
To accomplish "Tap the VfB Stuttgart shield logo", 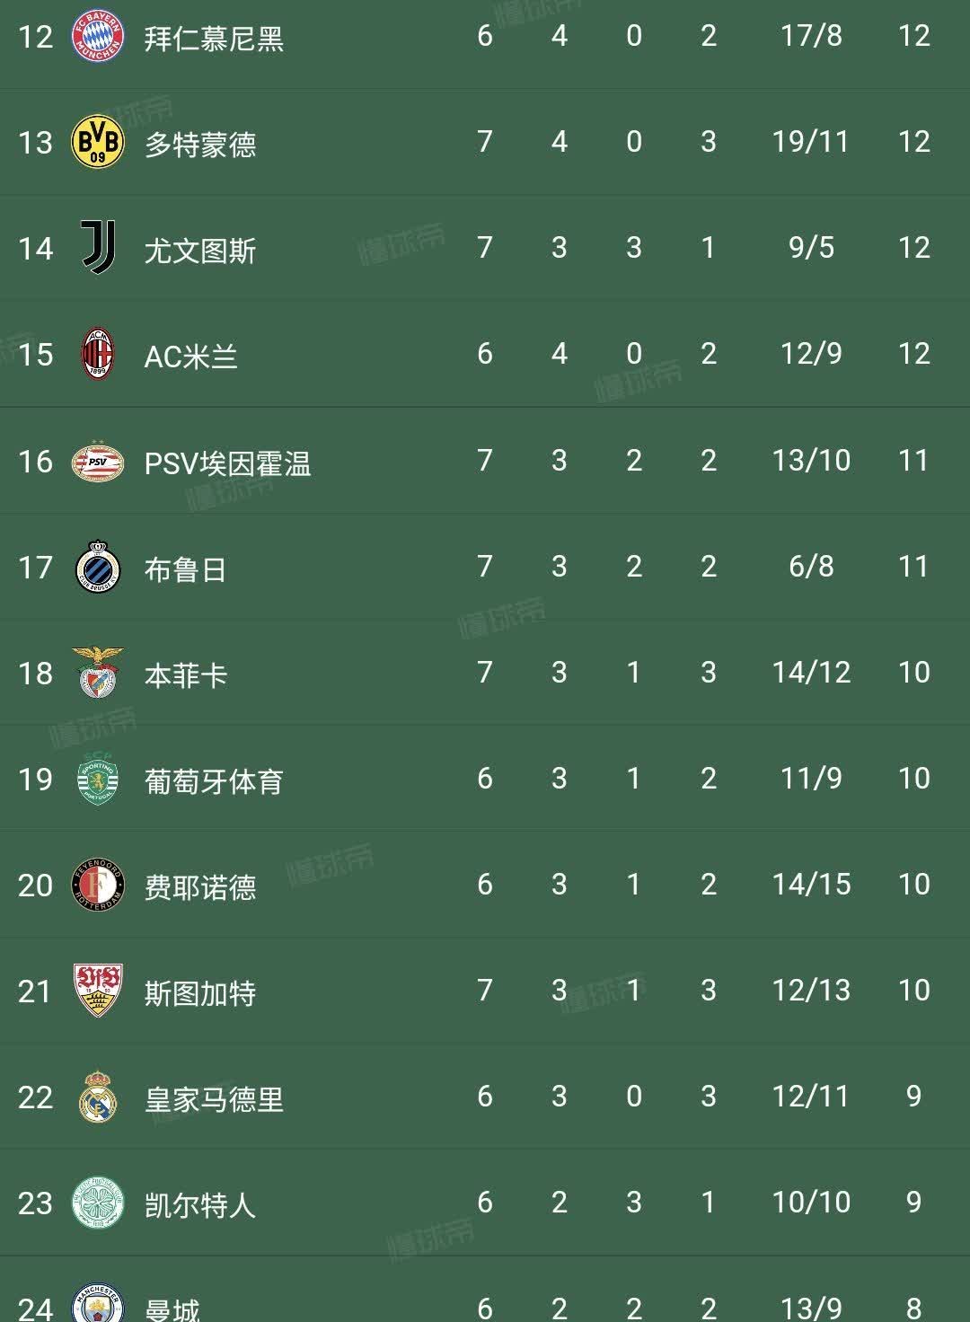I will [x=97, y=991].
